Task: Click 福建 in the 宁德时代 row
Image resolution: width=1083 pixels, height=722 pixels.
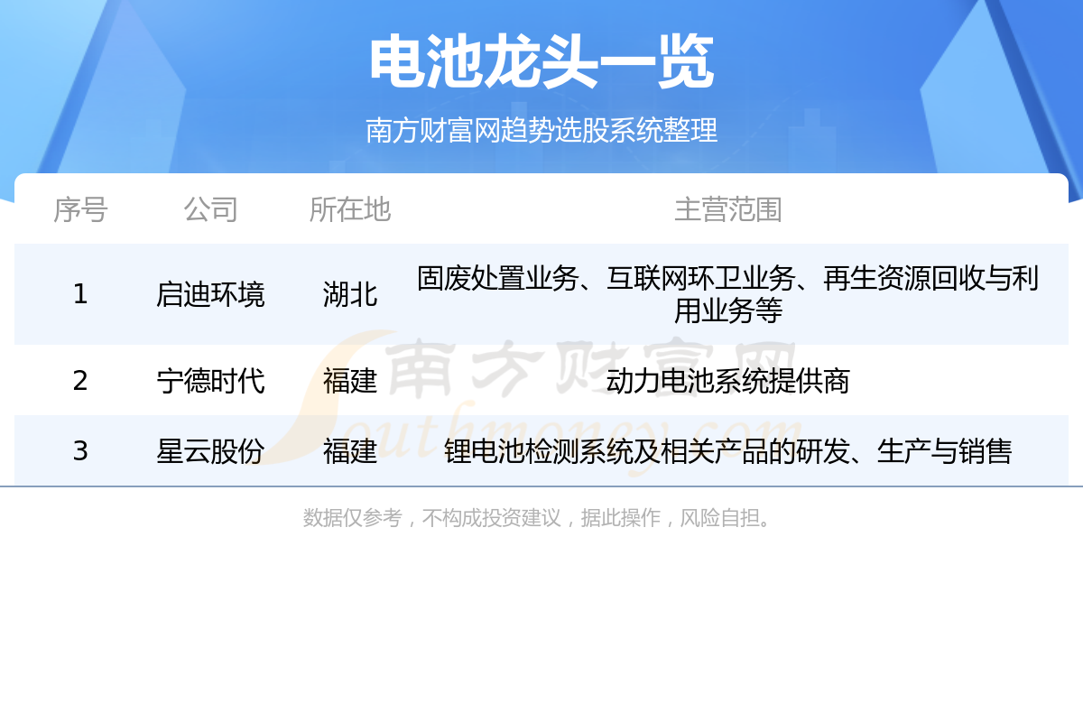Action: 350,381
